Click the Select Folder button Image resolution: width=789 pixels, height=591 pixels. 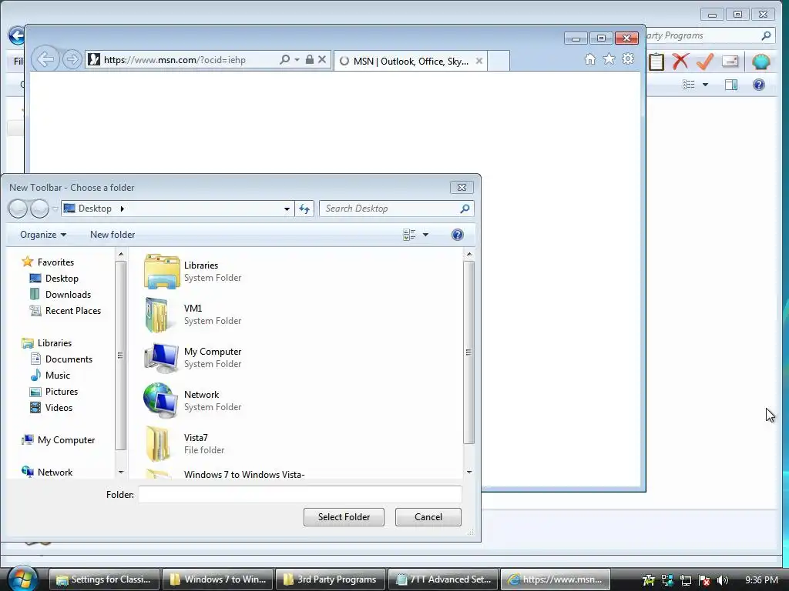click(344, 517)
